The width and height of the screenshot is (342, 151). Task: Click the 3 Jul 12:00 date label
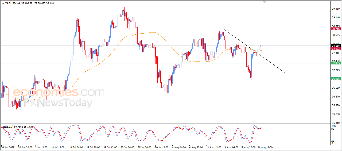[x=42, y=147]
